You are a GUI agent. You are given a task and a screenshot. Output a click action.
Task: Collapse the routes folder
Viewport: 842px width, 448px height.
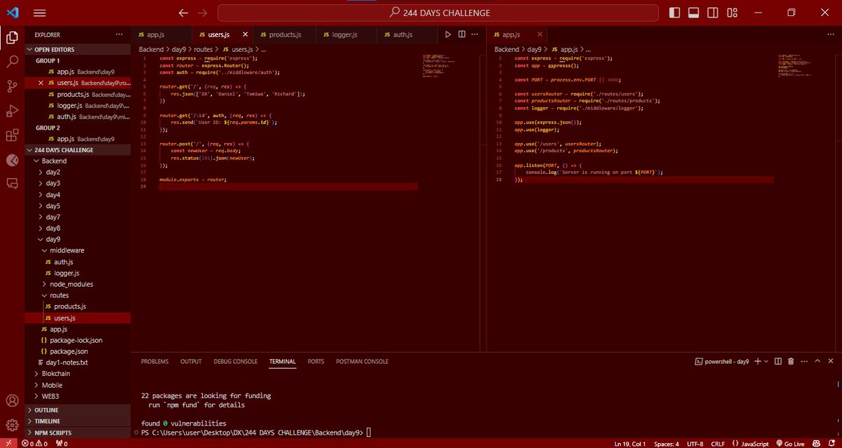tap(77, 295)
